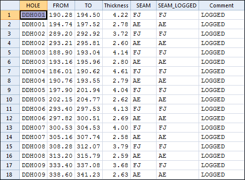Select the HOLE column header
This screenshot has height=180, width=245.
click(x=34, y=5)
